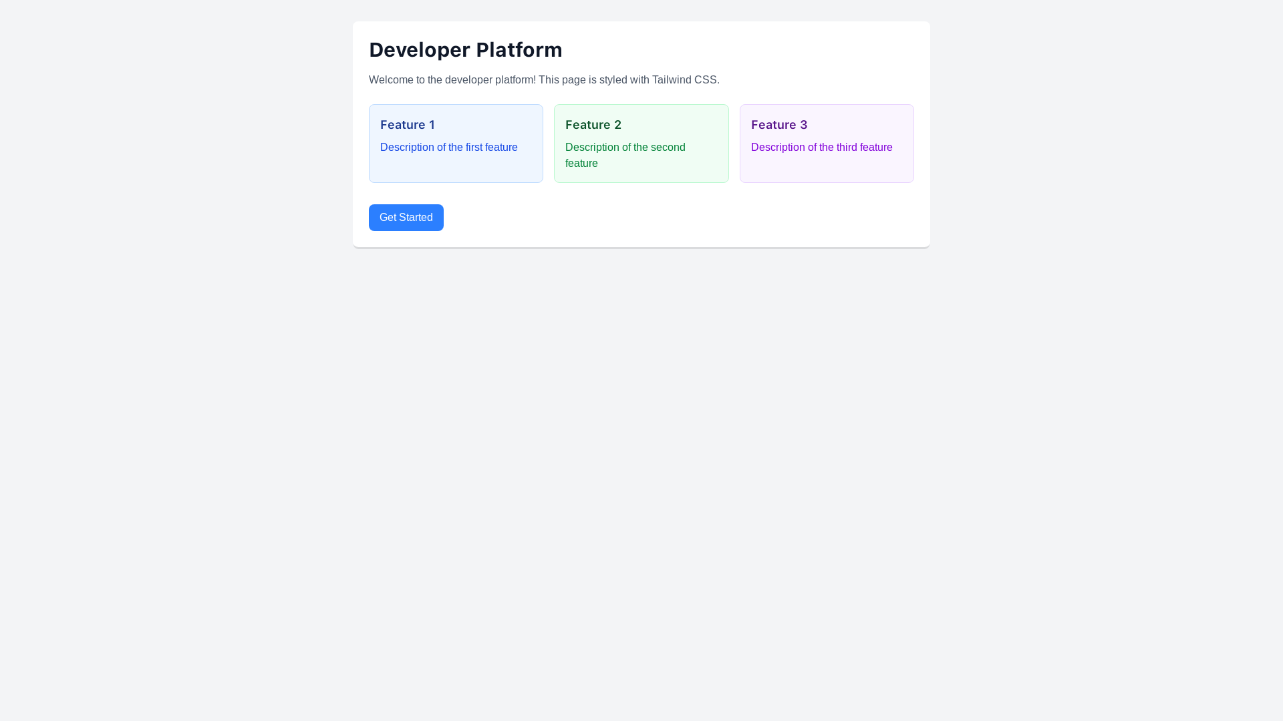Click 'Description of the third feature' text
Image resolution: width=1283 pixels, height=721 pixels.
(x=822, y=148)
